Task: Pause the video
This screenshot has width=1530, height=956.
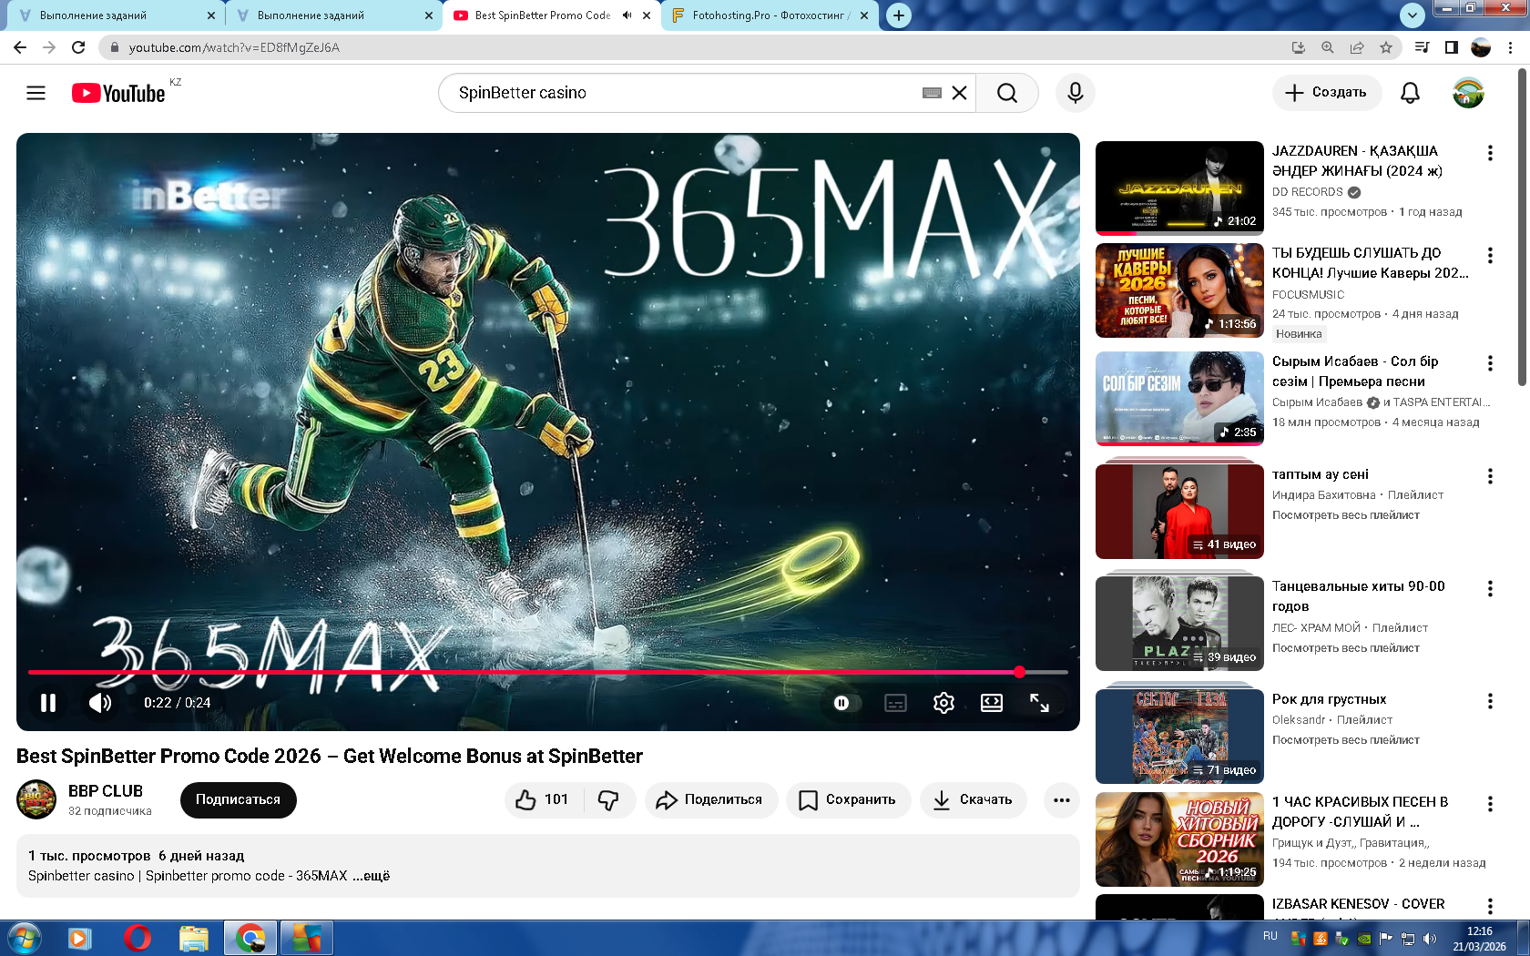Action: 48,703
